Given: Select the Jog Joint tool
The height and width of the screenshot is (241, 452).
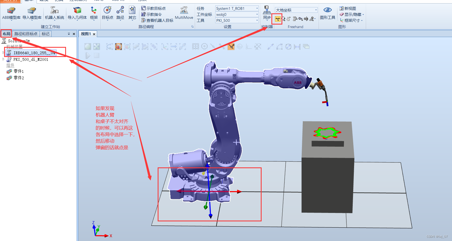Looking at the screenshot, I should (x=295, y=19).
